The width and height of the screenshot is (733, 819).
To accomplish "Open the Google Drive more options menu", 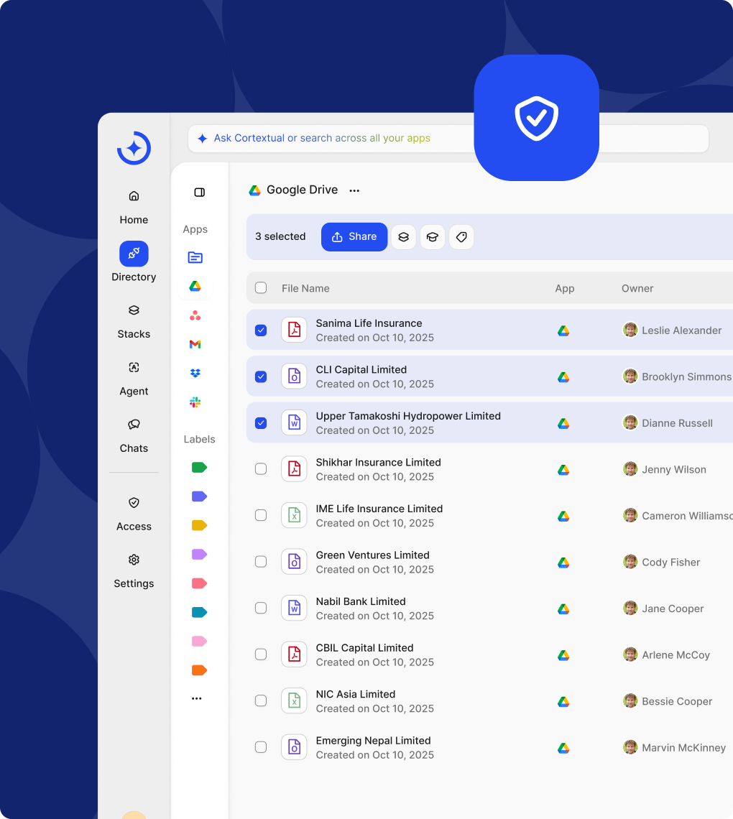I will pyautogui.click(x=354, y=190).
